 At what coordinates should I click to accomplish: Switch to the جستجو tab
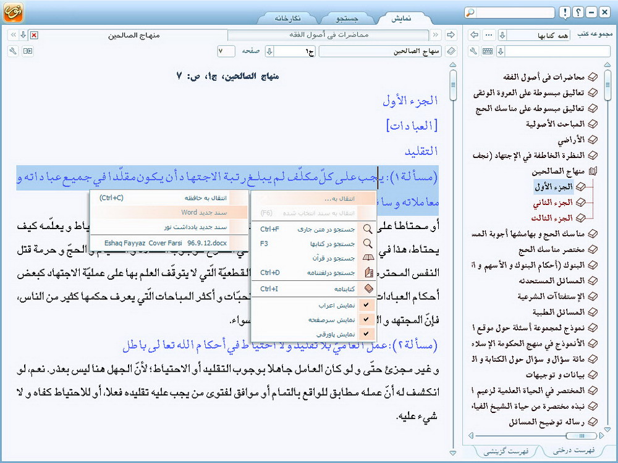coord(347,19)
